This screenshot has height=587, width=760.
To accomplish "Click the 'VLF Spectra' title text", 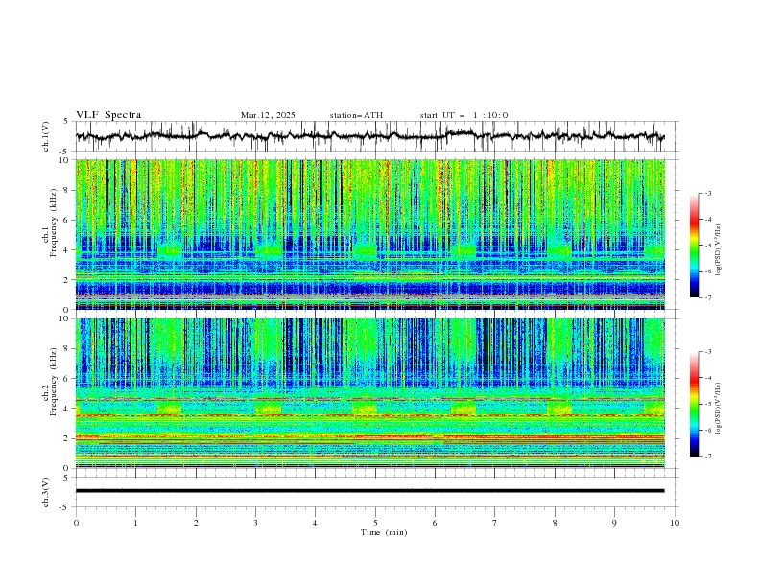I will click(x=108, y=115).
